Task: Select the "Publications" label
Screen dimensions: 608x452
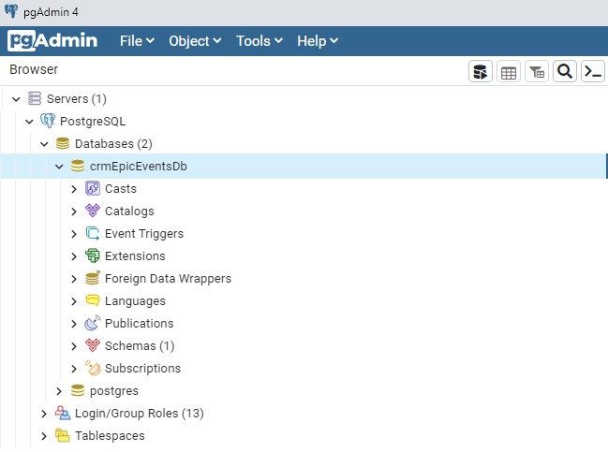Action: [140, 324]
